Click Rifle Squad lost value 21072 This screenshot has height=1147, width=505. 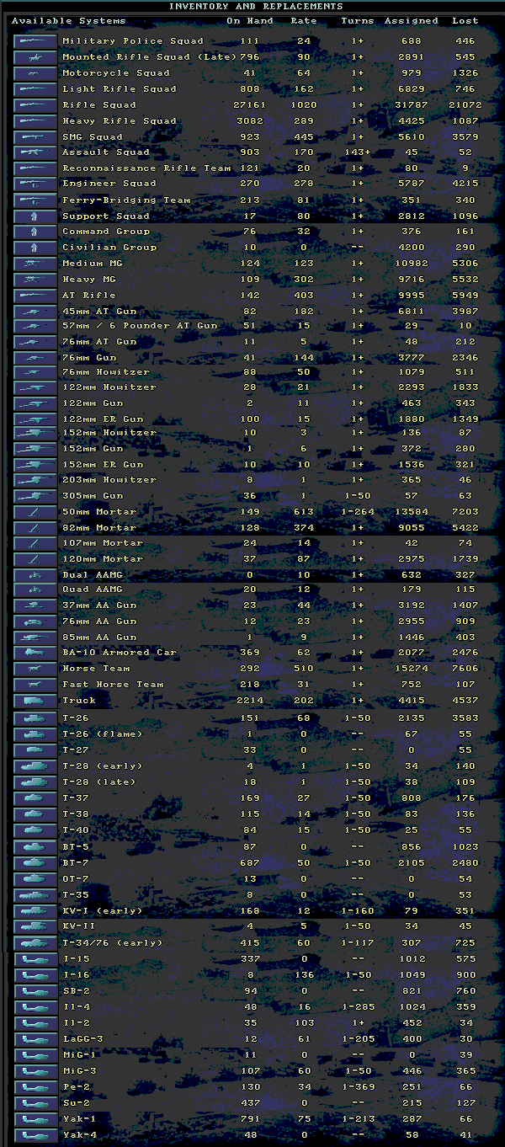point(465,104)
